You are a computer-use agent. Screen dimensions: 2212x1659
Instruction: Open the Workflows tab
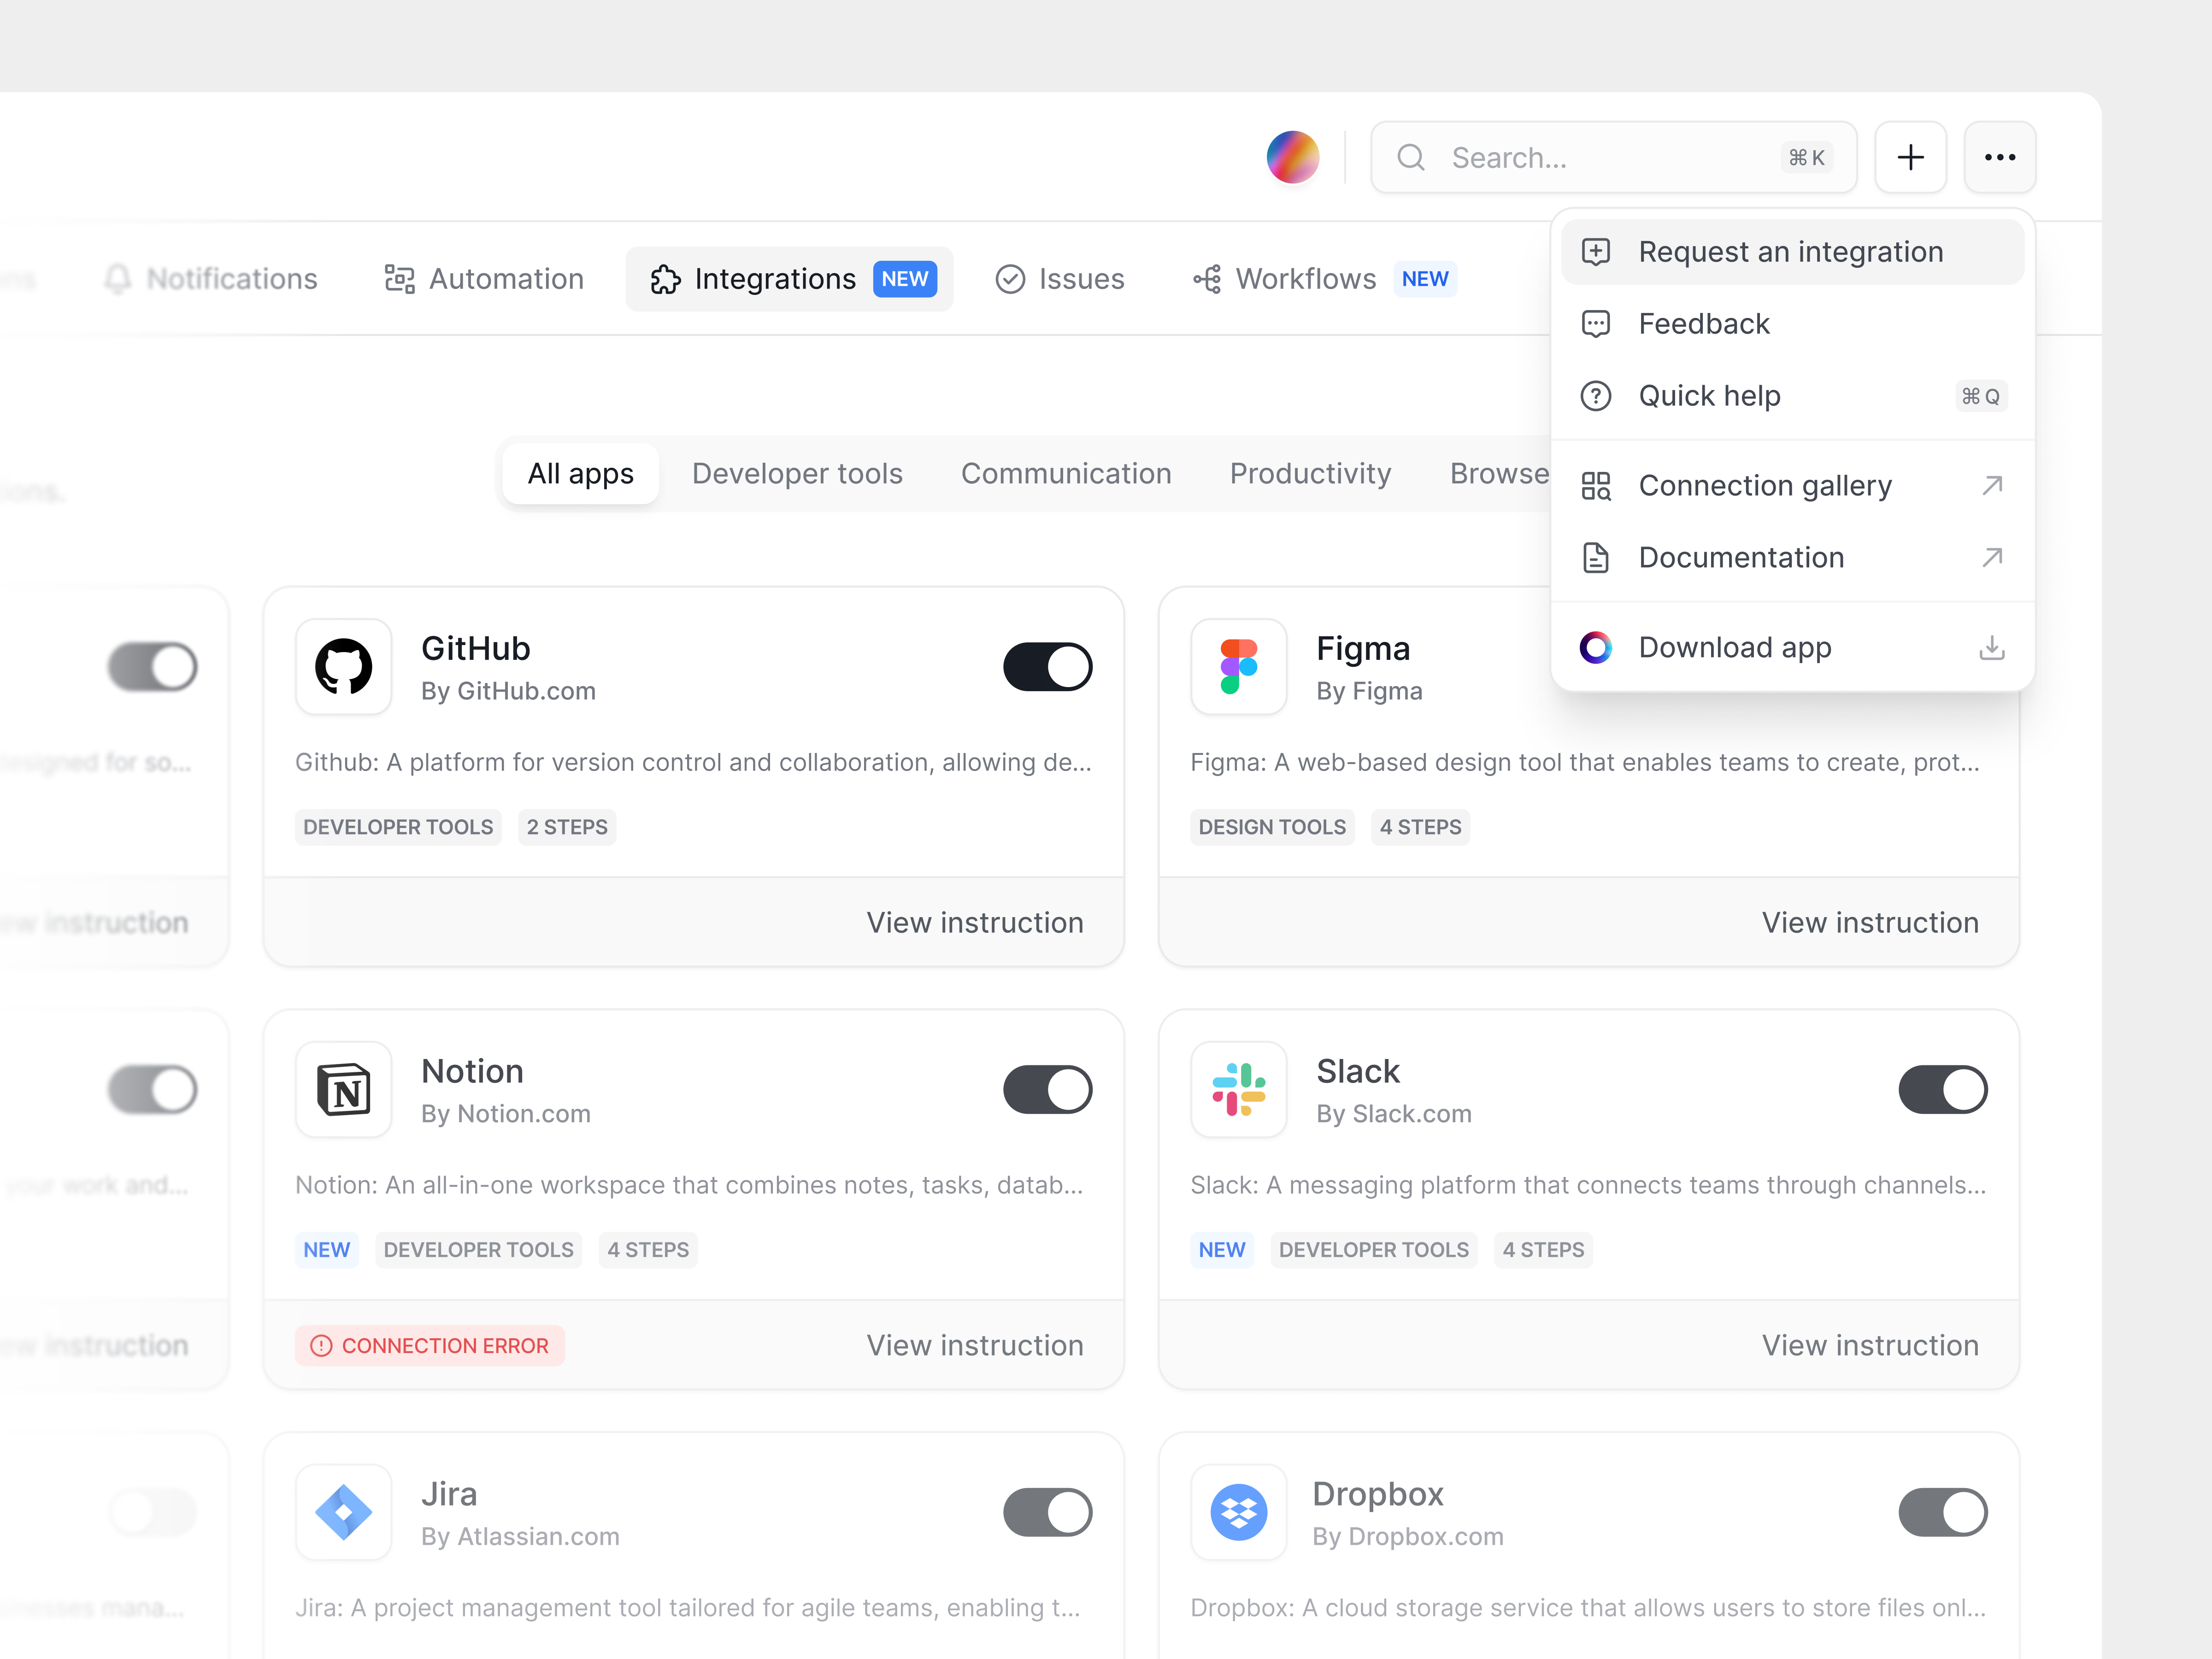pos(1325,278)
